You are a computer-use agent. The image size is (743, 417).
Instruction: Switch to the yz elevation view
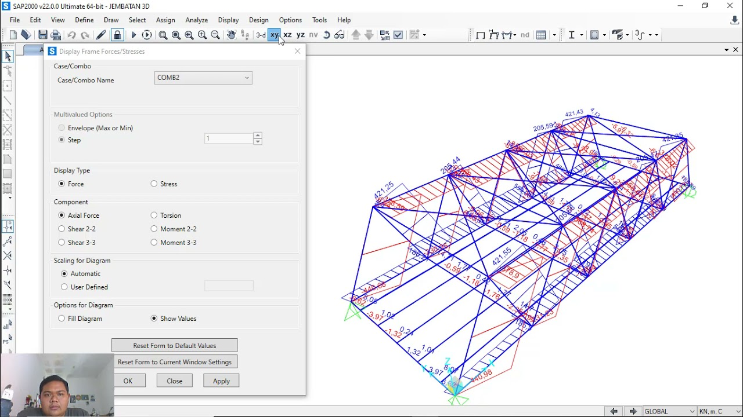[x=301, y=35]
